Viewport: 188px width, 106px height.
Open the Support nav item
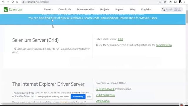(120, 9)
